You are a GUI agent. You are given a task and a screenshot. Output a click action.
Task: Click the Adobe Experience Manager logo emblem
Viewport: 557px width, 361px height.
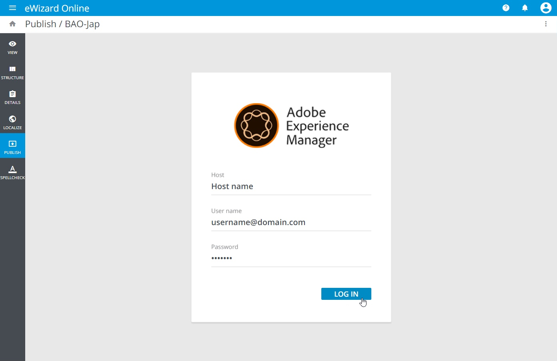coord(256,126)
